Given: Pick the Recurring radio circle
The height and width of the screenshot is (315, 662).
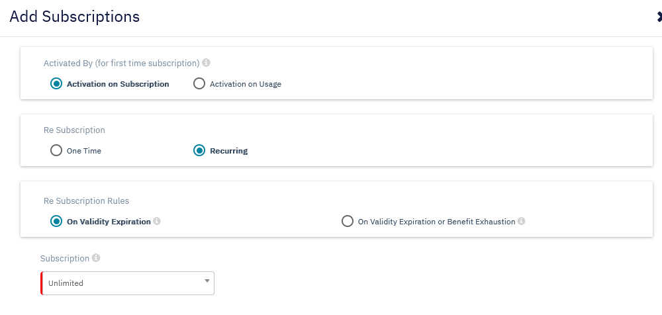Looking at the screenshot, I should pos(199,151).
